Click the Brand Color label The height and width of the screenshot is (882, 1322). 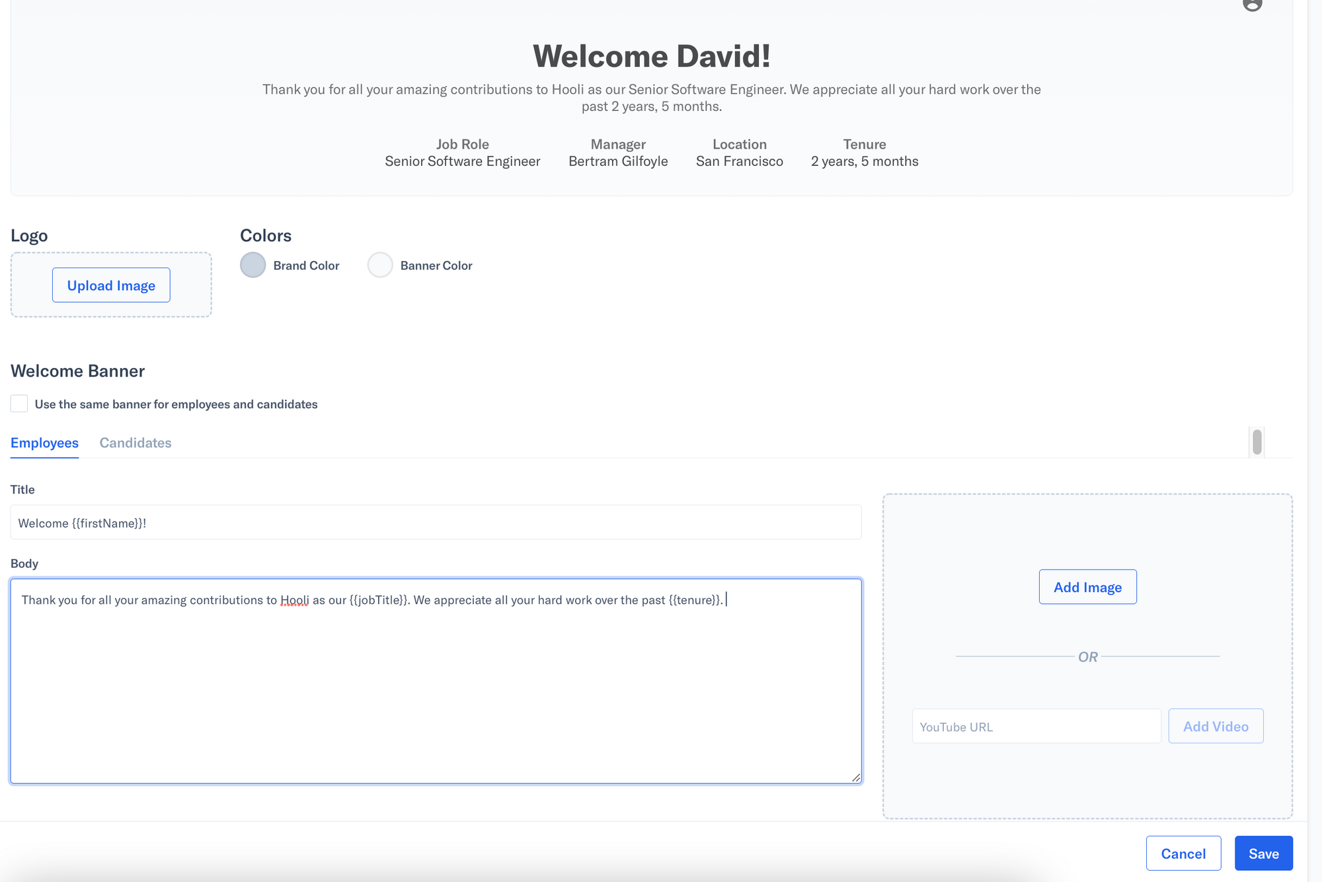click(x=306, y=265)
